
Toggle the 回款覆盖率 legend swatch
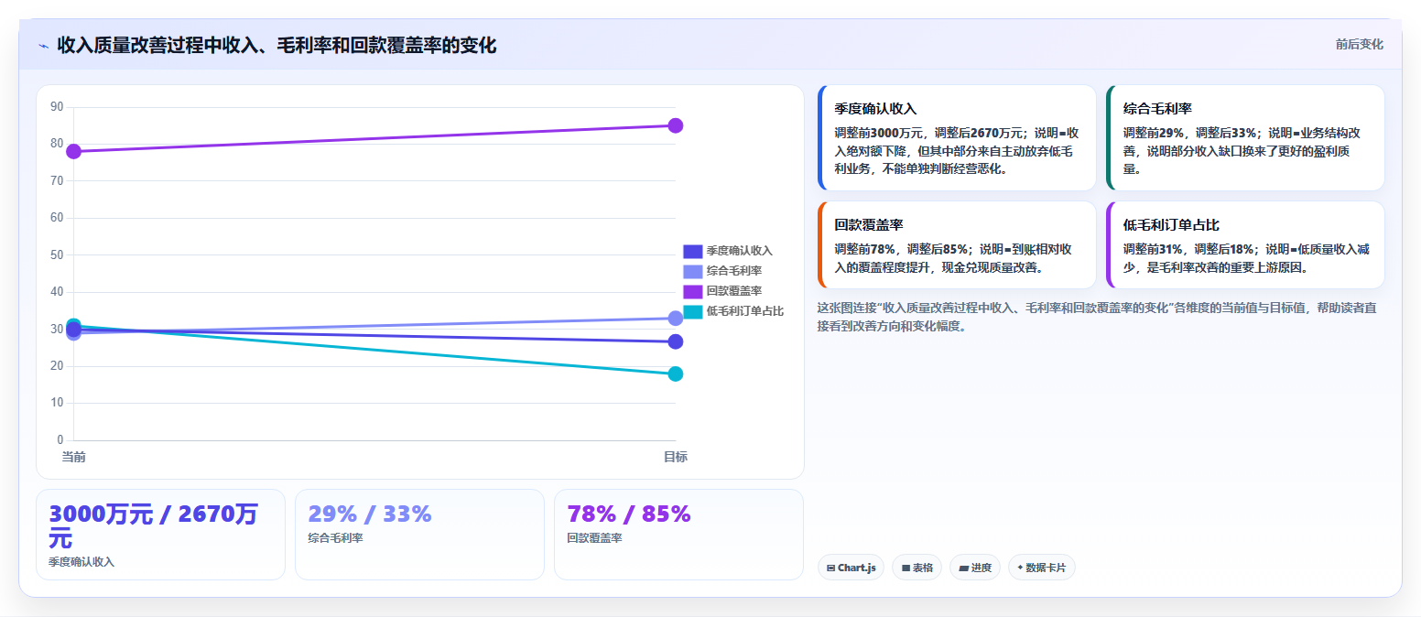pyautogui.click(x=693, y=291)
